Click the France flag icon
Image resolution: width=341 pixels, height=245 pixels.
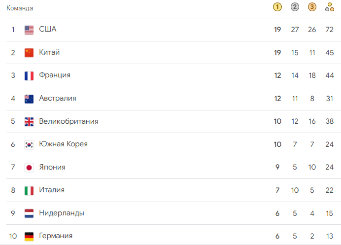(x=29, y=76)
